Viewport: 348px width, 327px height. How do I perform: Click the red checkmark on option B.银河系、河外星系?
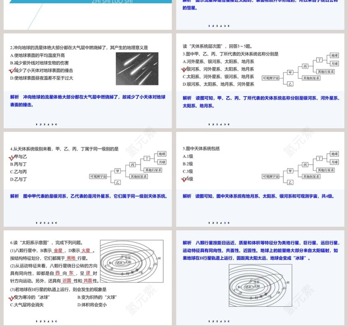click(185, 69)
